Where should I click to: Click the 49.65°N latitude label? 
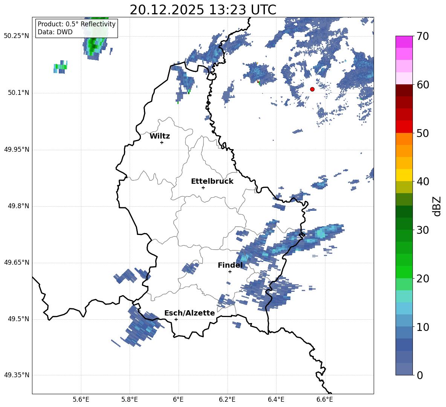tap(17, 263)
